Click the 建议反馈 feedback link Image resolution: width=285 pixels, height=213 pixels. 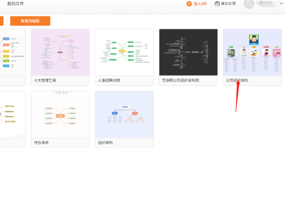point(228,4)
